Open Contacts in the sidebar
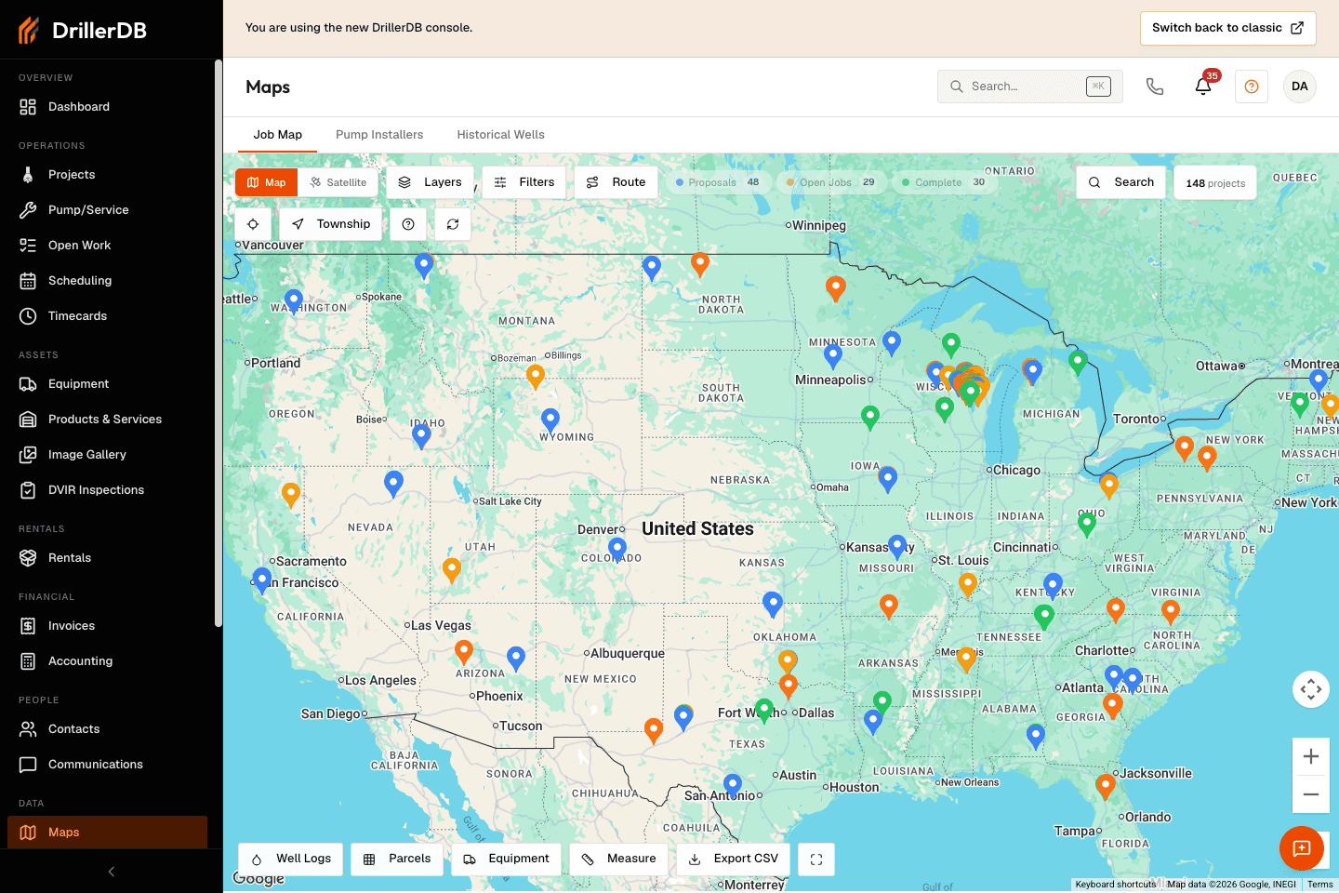 108,729
